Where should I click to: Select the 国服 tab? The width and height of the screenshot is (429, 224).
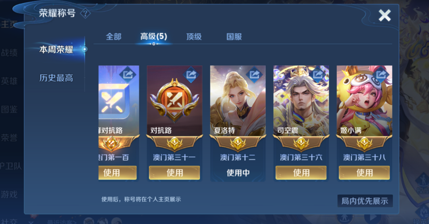click(234, 36)
